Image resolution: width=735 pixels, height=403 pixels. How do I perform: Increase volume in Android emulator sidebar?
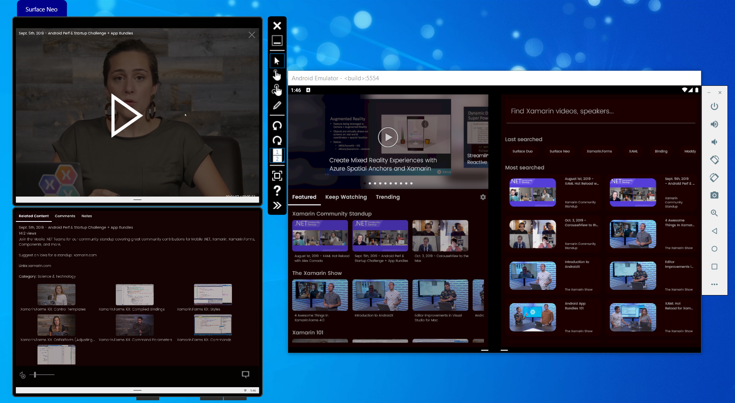tap(714, 124)
